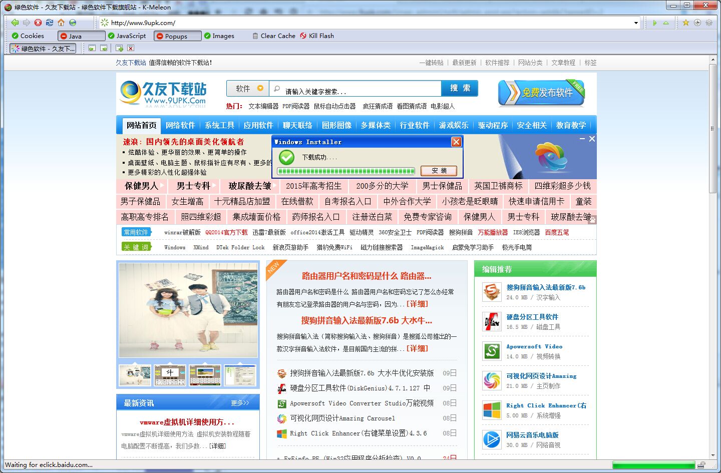Screen dimensions: 721x473
Task: Open the 软件 search category dropdown
Action: tap(248, 88)
